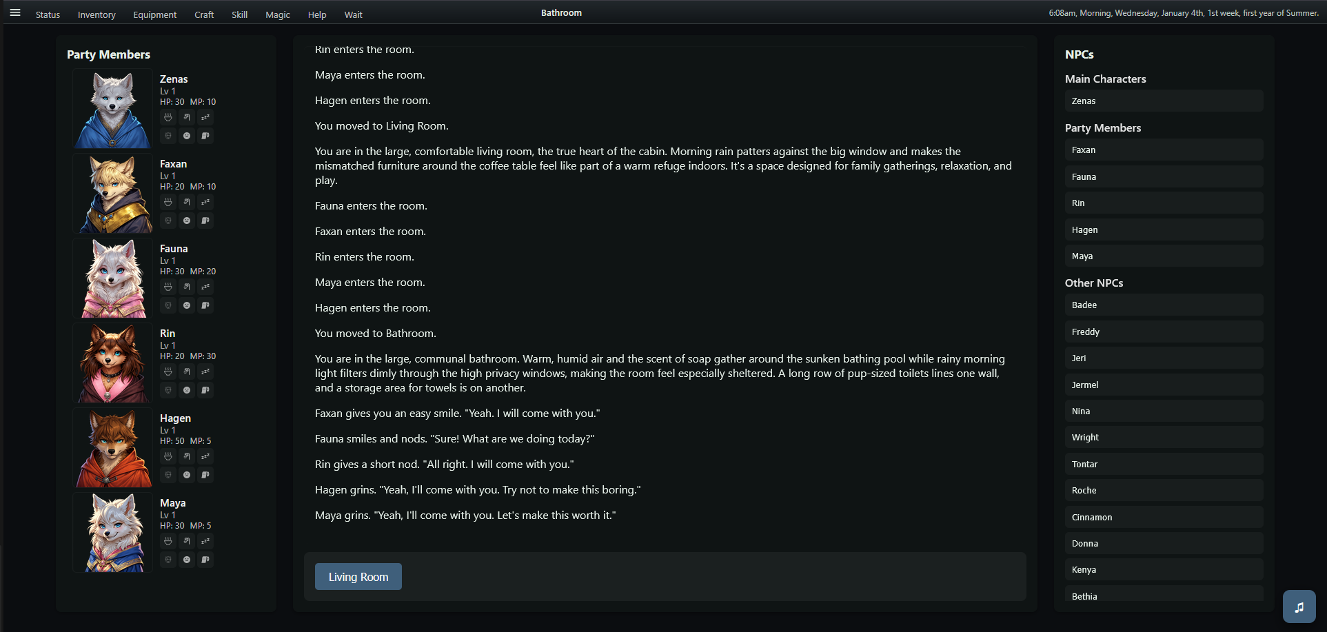1327x632 pixels.
Task: Click Hagen's toilet paper icon
Action: coord(205,475)
